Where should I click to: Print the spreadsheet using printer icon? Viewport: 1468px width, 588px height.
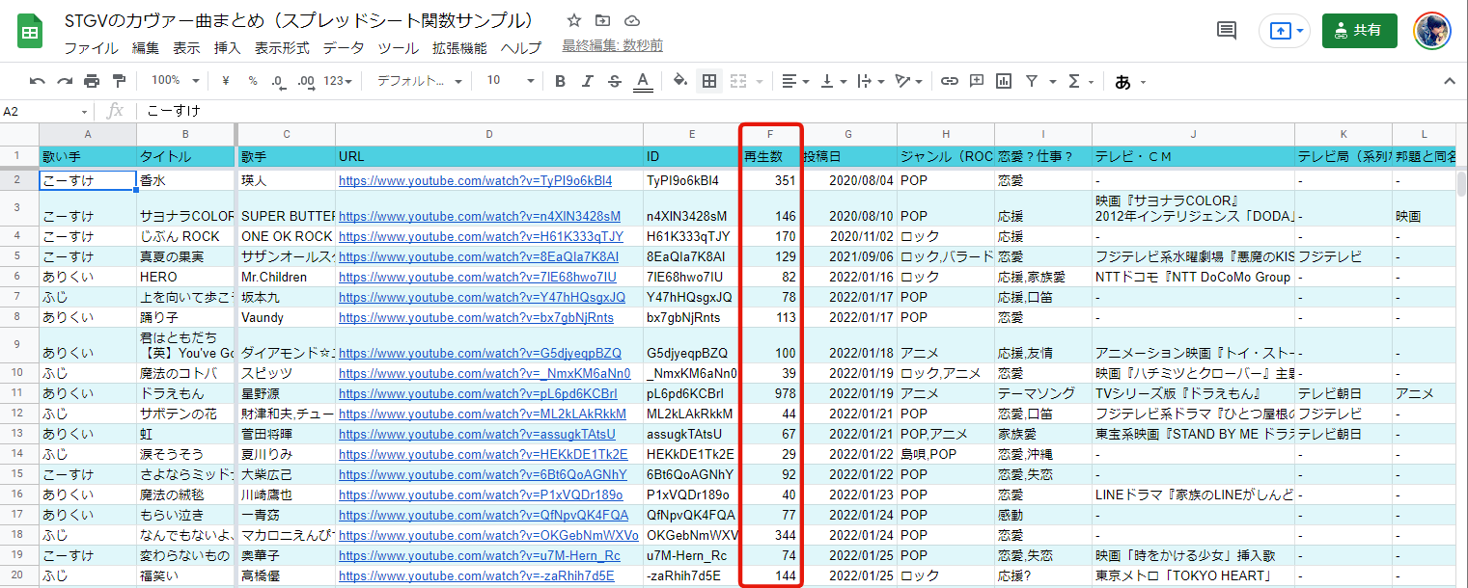92,81
